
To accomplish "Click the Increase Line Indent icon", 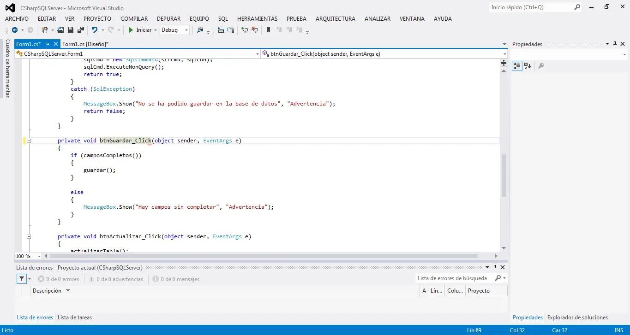I will (231, 30).
